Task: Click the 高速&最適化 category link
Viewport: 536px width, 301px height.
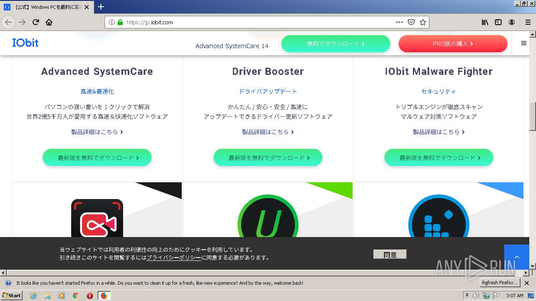Action: (x=97, y=91)
